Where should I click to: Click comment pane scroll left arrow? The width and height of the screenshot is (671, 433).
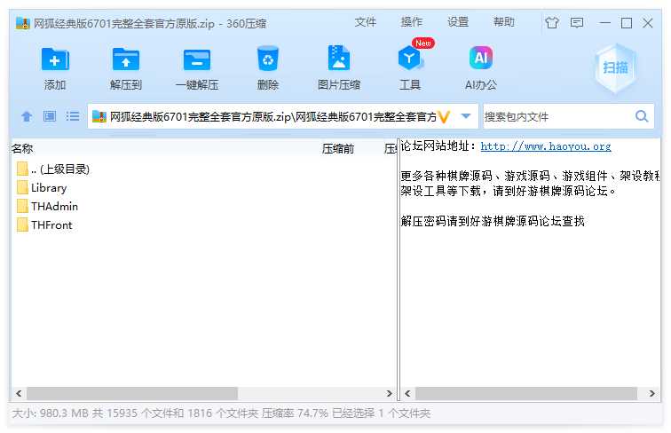coord(407,393)
